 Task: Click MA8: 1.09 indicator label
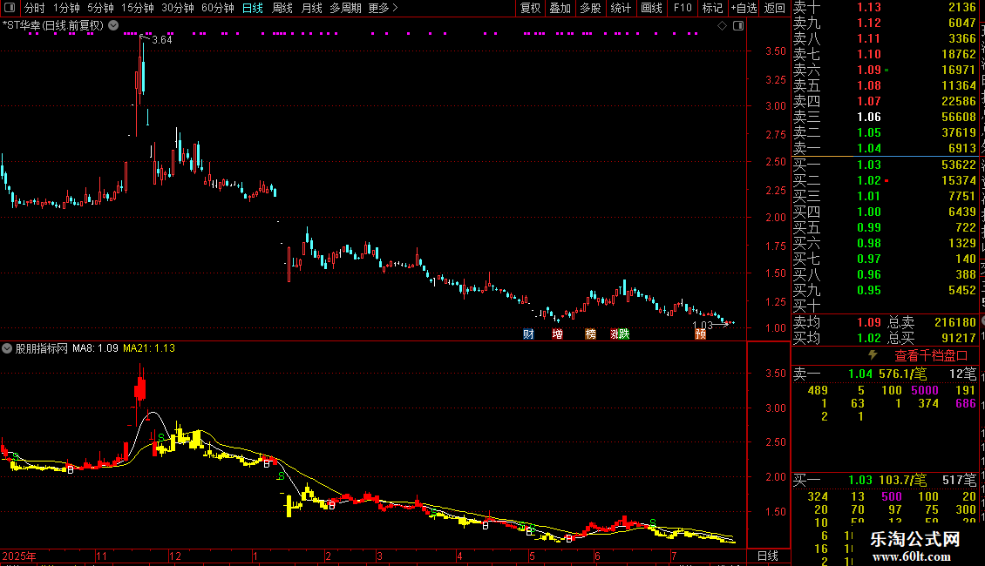(x=95, y=348)
